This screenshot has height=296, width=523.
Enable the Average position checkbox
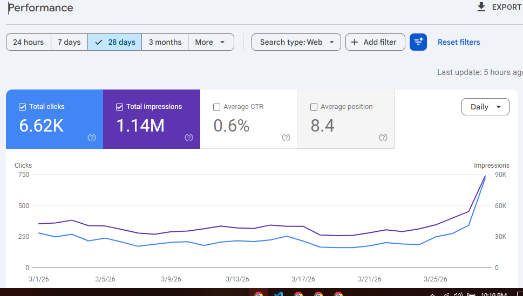[314, 107]
